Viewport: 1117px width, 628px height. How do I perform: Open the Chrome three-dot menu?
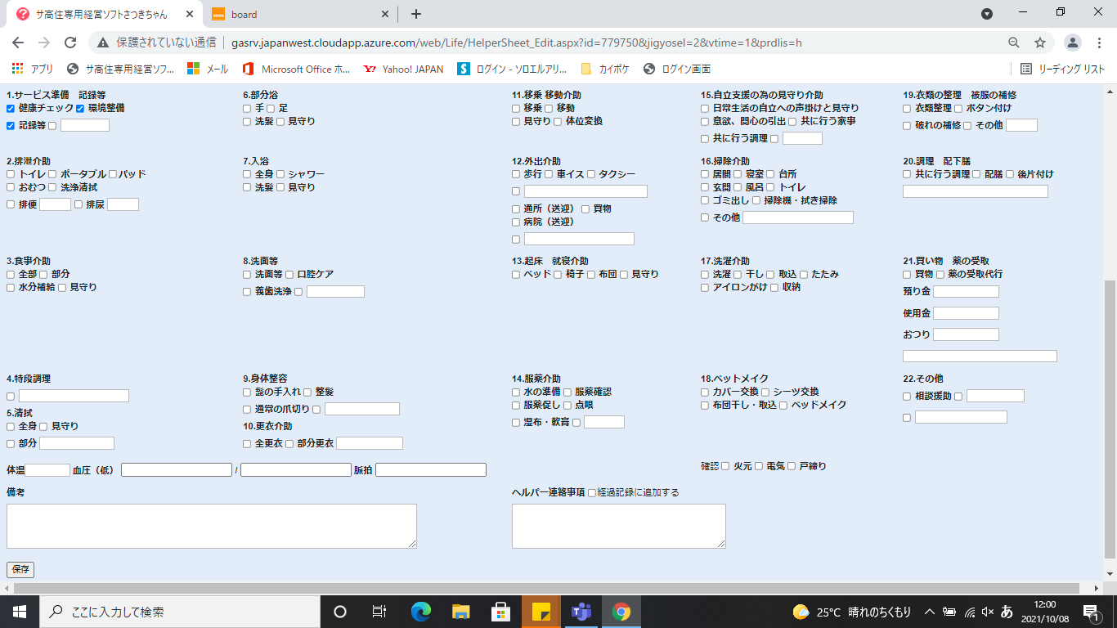coord(1098,43)
